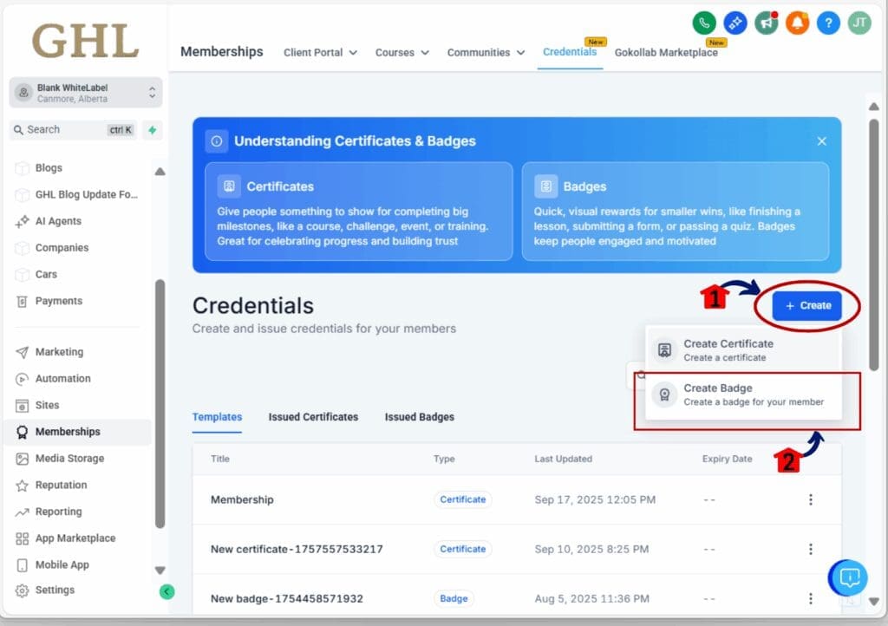
Task: Click the megaphone announcements icon
Action: 766,23
